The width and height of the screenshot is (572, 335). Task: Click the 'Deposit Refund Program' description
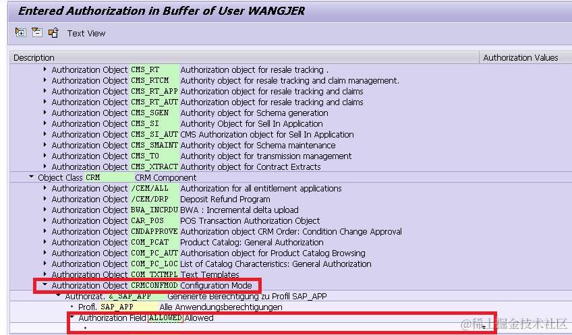[x=225, y=199]
